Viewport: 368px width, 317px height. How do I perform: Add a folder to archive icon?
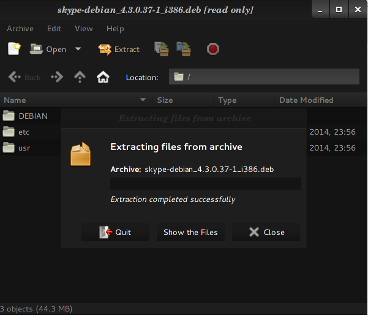(x=184, y=49)
